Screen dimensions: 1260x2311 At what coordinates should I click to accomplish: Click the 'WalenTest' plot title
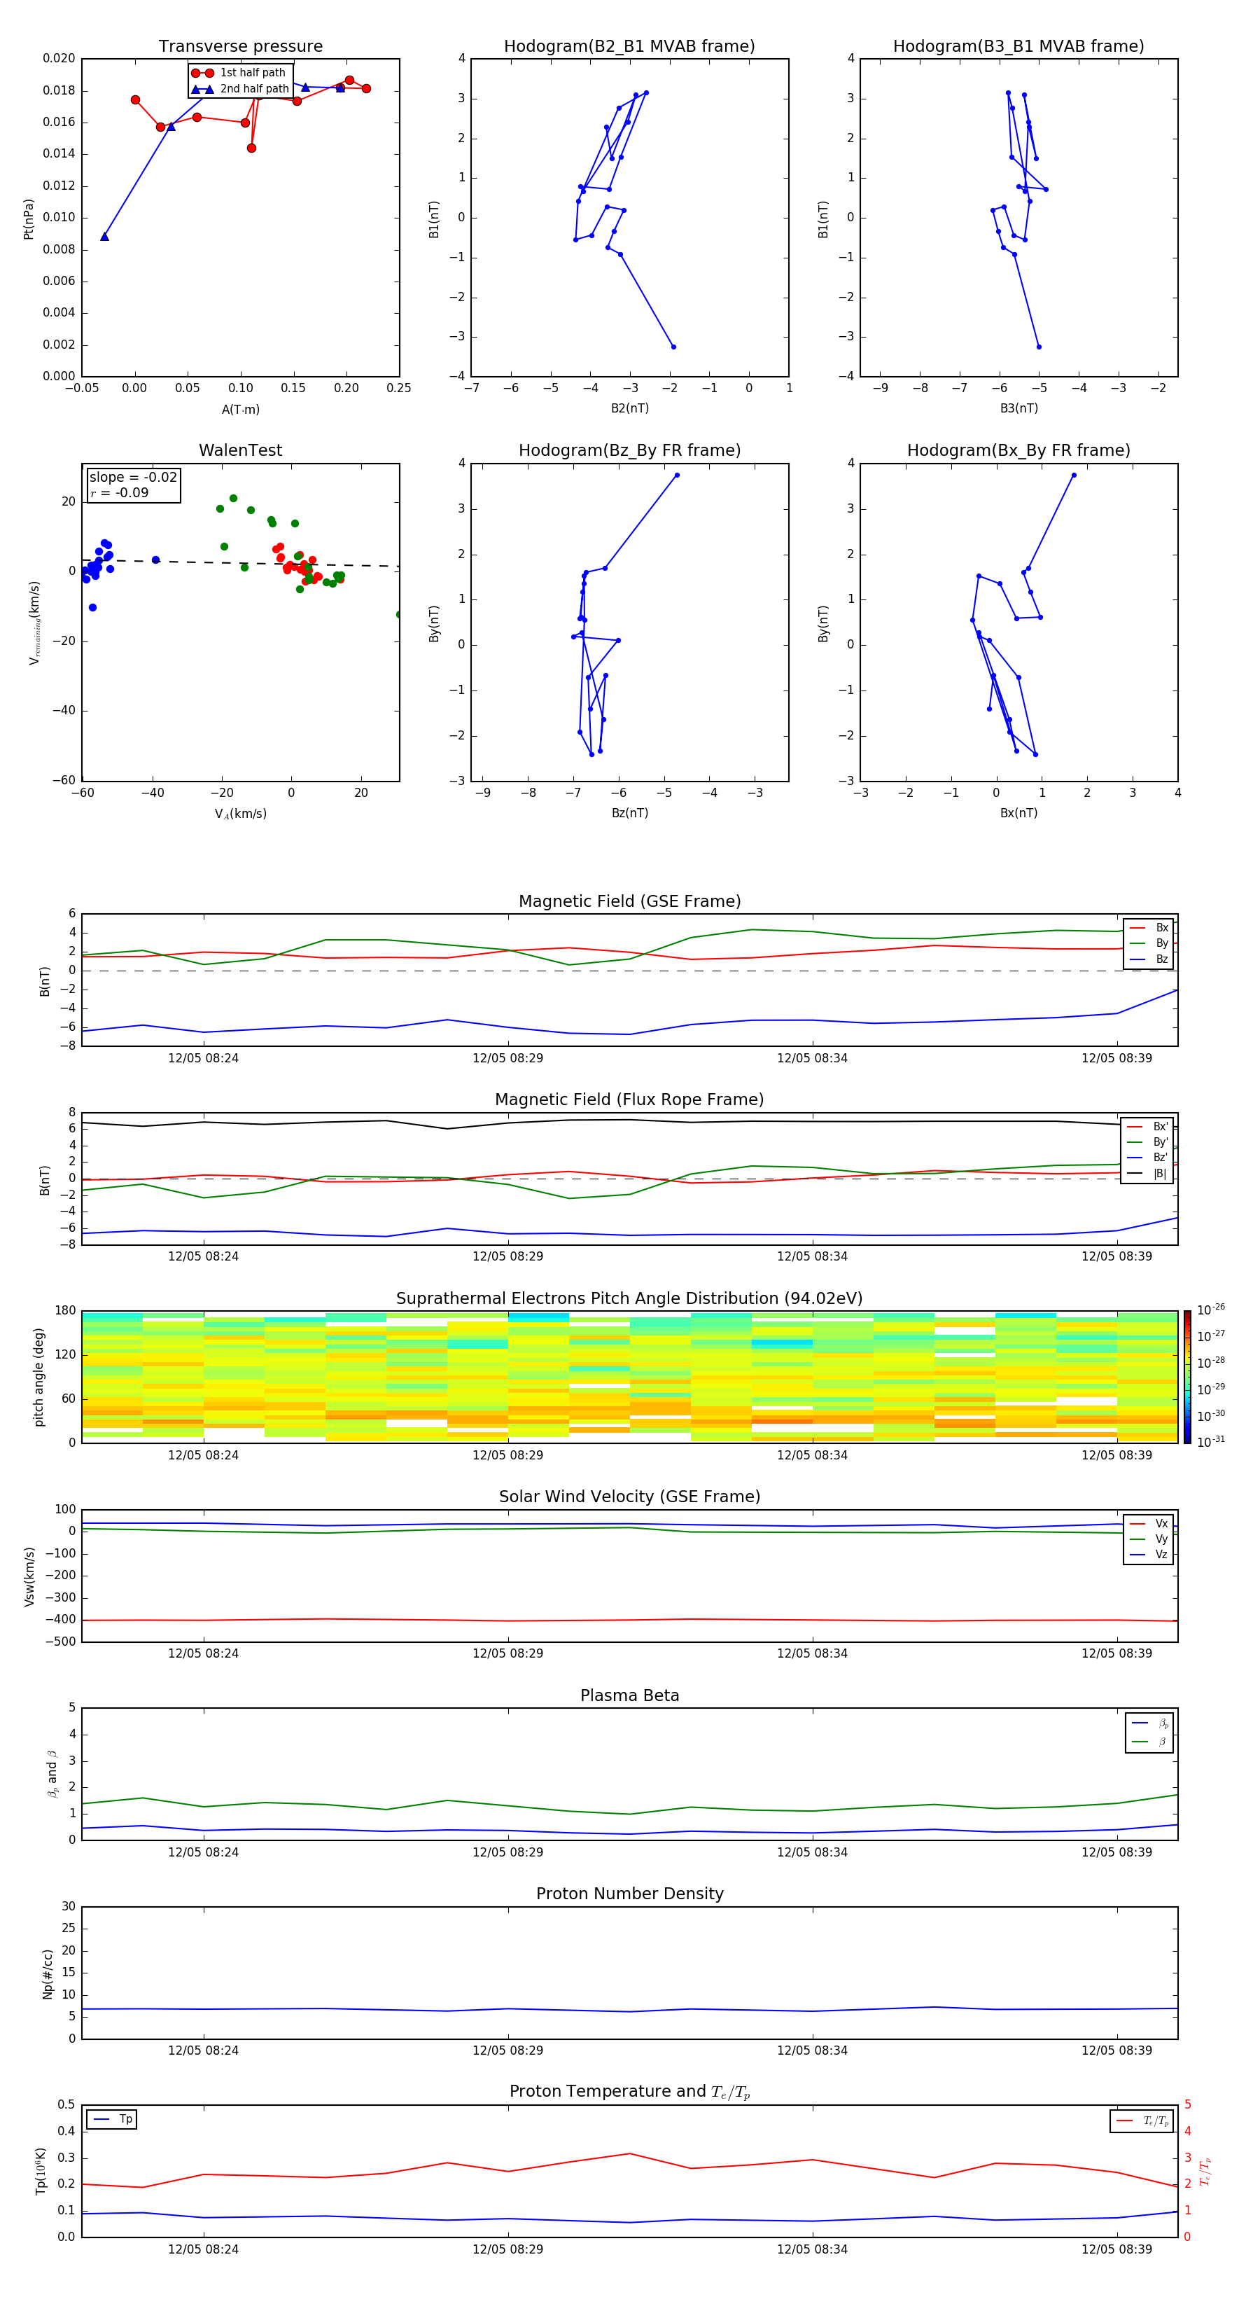[240, 450]
